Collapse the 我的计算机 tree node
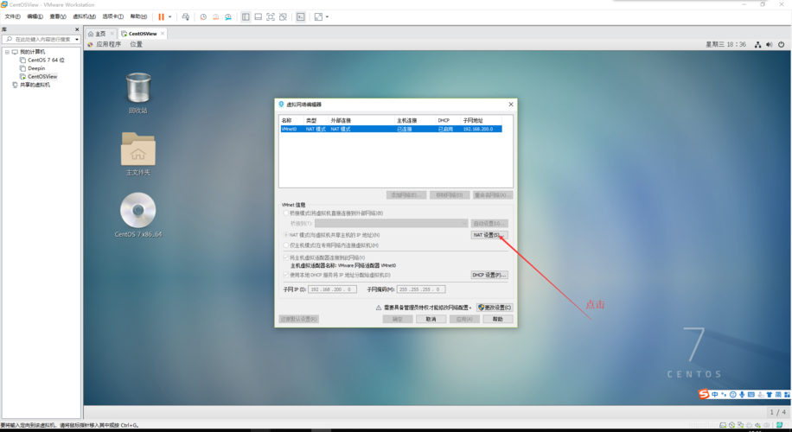This screenshot has width=792, height=432. click(7, 52)
